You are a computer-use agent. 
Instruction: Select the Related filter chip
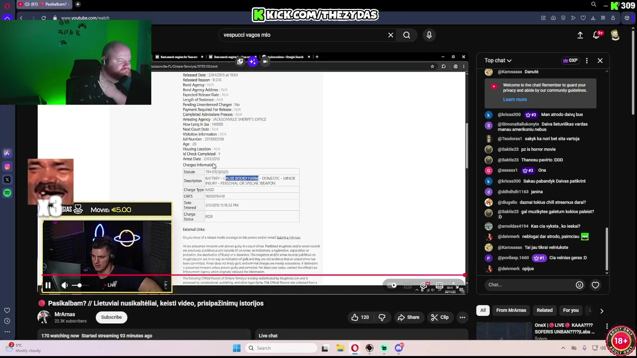click(544, 310)
